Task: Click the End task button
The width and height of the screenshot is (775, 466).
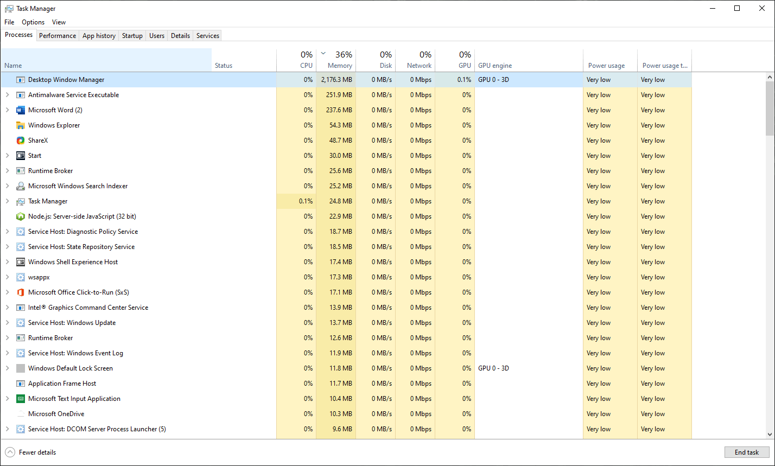Action: click(747, 452)
